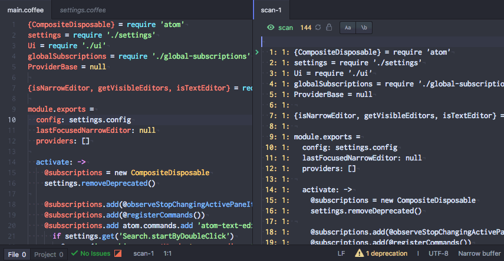Click 'lastFocusedNarrowEditor: null' in main.coffee
This screenshot has height=261, width=504.
pos(95,130)
